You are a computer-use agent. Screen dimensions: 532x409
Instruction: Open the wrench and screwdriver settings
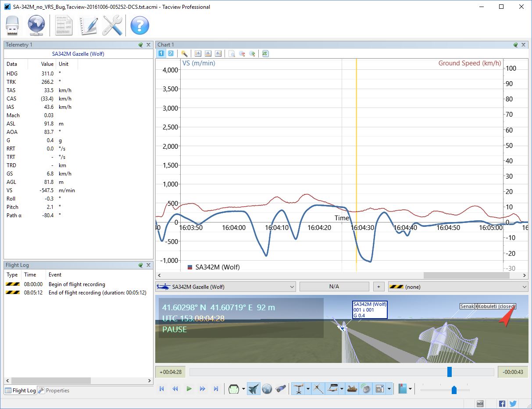tap(112, 25)
